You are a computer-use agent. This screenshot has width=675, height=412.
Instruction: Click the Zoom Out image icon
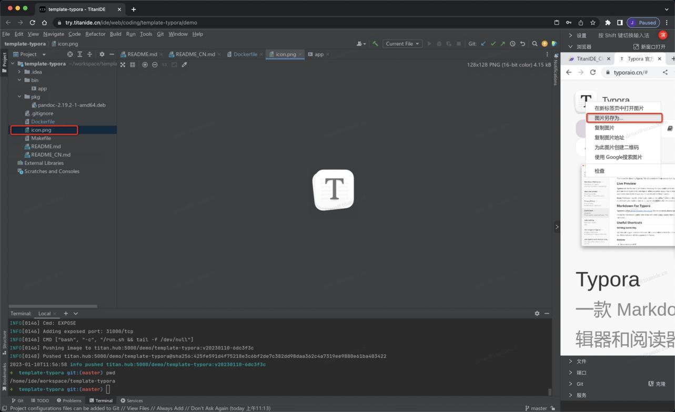tap(155, 65)
